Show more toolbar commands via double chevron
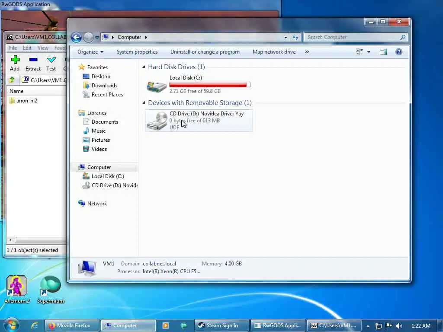This screenshot has height=332, width=443. click(307, 52)
